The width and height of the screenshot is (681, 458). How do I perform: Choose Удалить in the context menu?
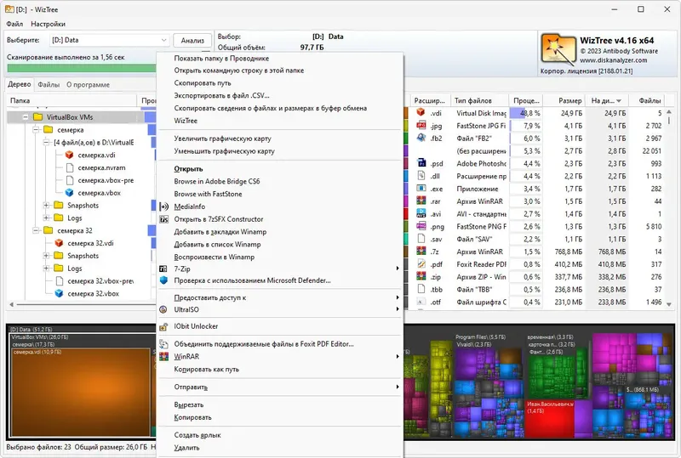point(186,448)
